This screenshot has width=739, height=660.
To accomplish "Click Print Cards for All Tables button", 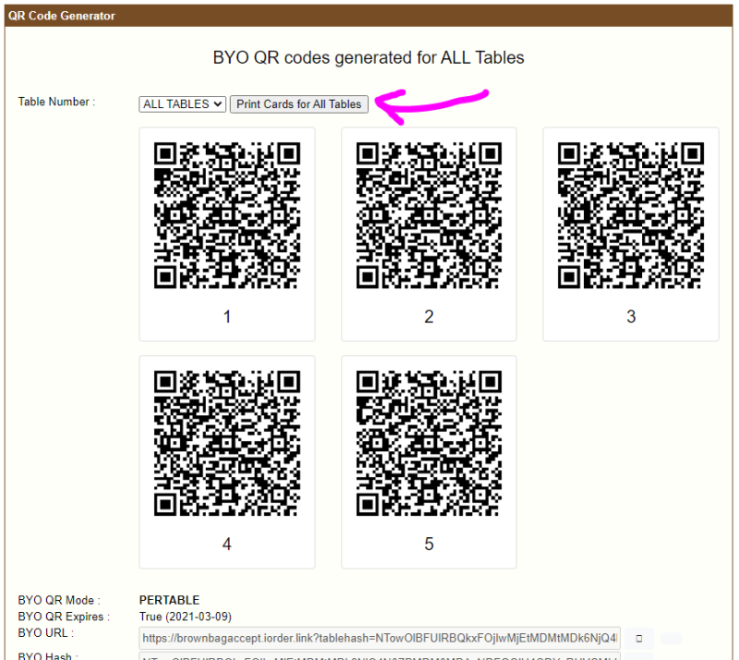I will coord(299,104).
